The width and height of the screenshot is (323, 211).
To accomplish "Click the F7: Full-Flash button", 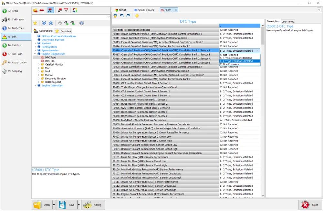I will pos(15,54).
